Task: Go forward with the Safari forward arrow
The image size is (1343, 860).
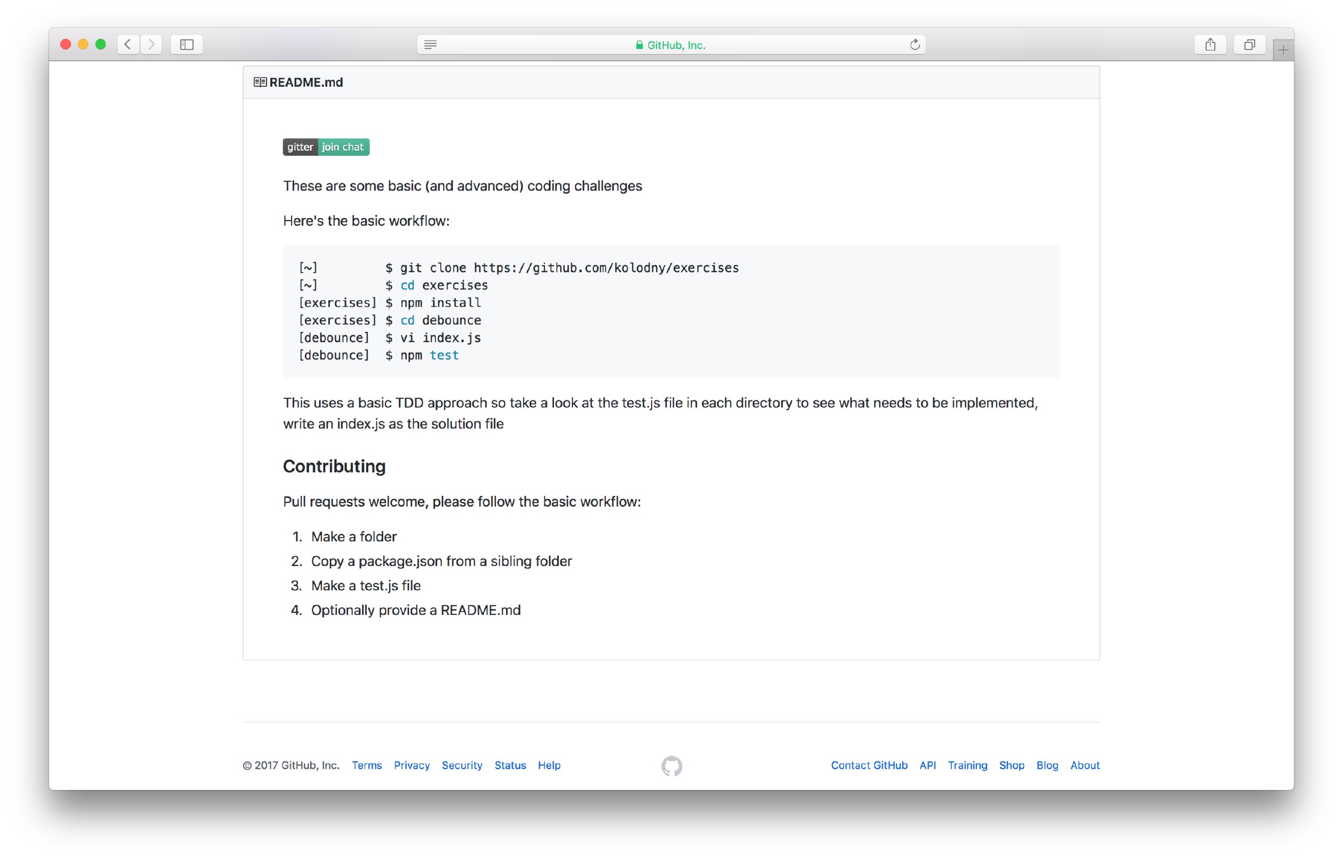Action: (x=151, y=44)
